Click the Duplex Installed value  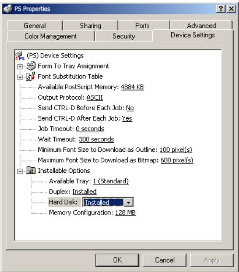(84, 192)
